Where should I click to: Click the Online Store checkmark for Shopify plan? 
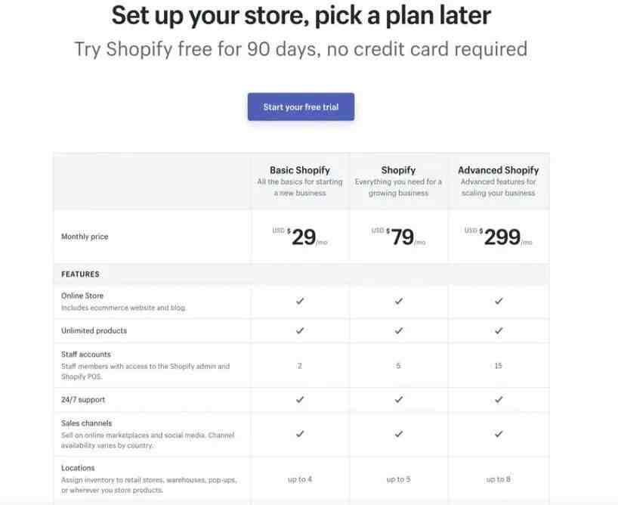tap(399, 301)
